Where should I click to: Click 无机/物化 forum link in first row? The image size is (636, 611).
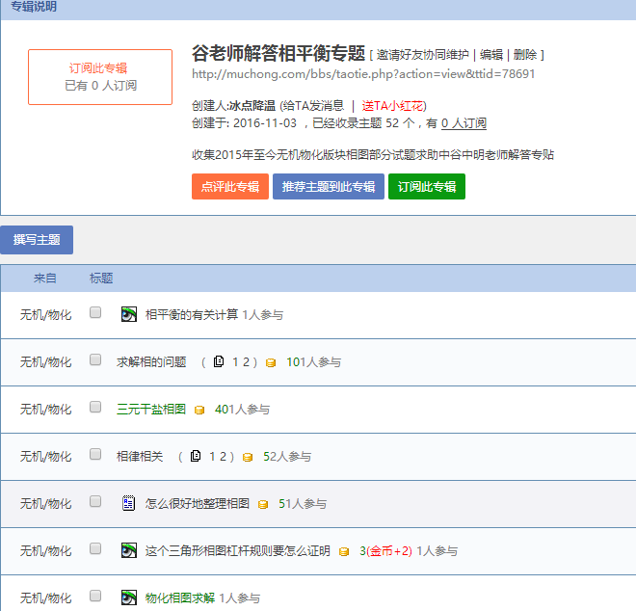tap(46, 314)
